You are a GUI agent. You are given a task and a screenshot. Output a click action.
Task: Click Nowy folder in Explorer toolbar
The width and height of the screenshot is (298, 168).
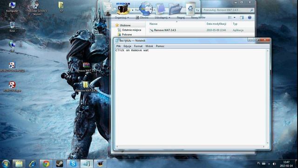198,18
